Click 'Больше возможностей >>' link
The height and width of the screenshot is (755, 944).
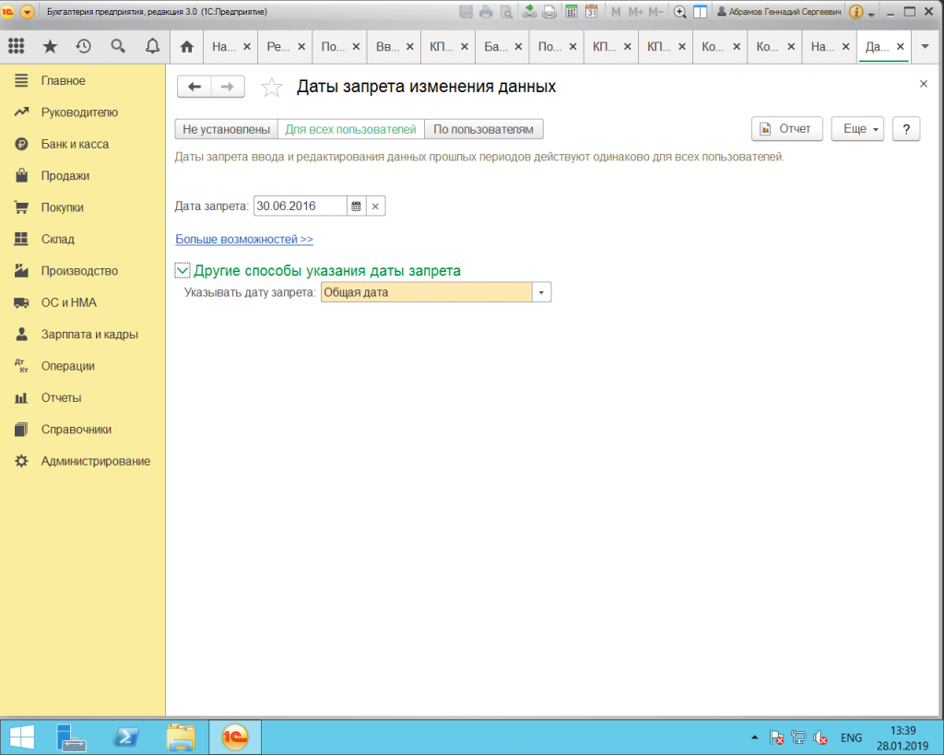(x=244, y=240)
